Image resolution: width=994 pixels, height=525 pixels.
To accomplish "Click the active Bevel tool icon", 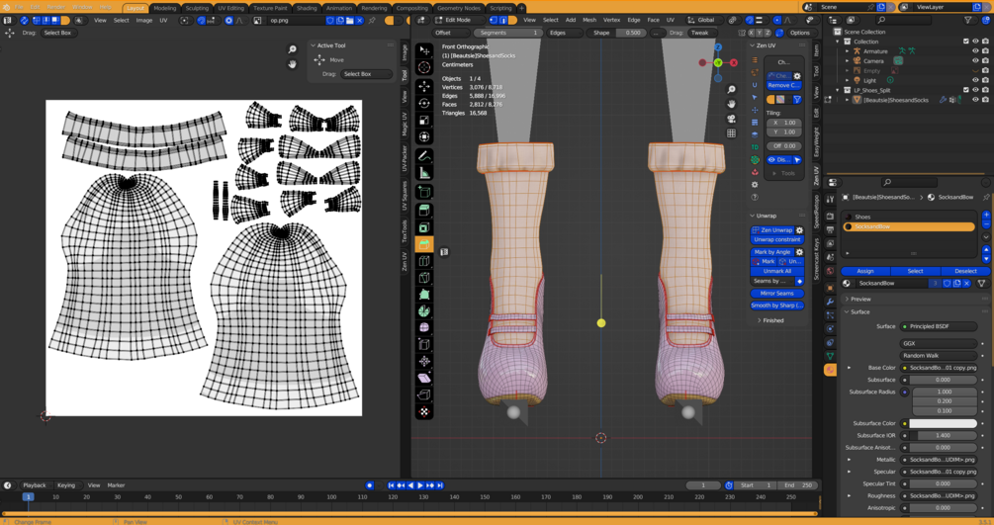I will click(x=424, y=244).
